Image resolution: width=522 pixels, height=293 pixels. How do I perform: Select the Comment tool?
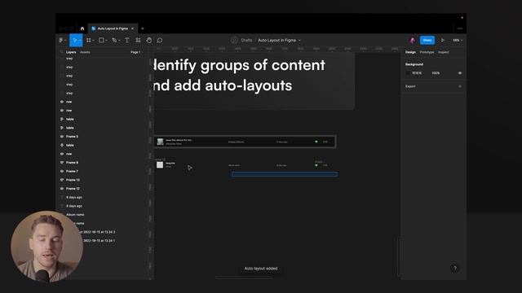[160, 40]
